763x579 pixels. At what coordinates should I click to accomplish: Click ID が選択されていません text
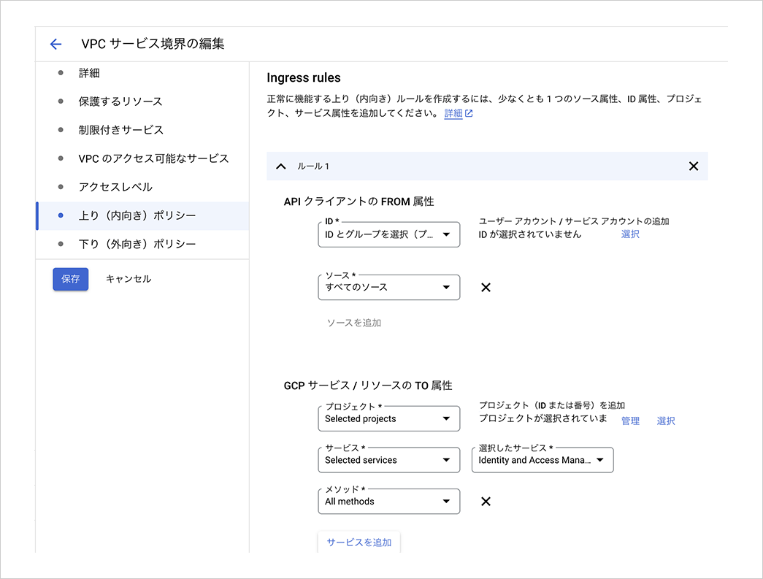point(530,234)
